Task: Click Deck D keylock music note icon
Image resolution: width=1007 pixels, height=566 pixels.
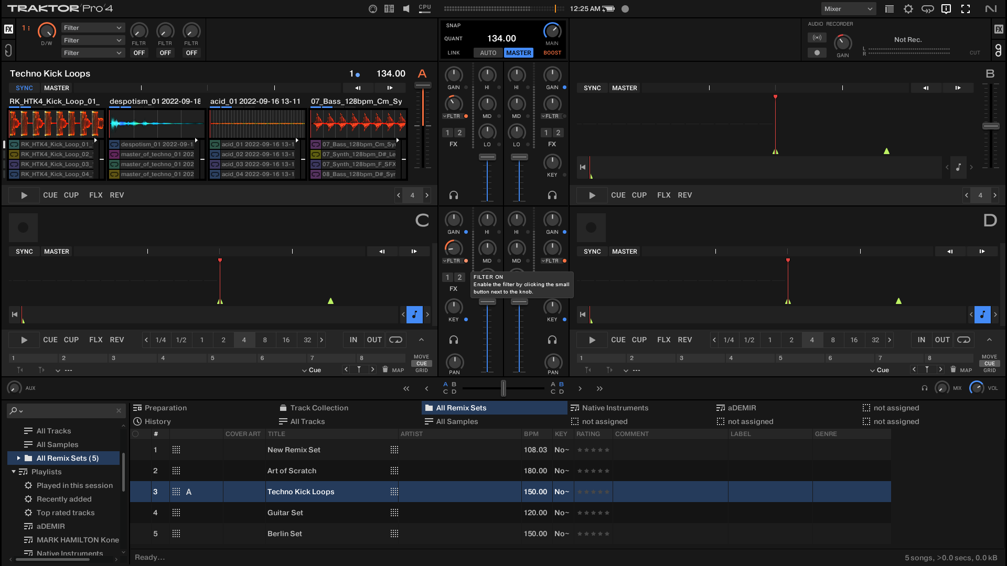Action: coord(982,314)
